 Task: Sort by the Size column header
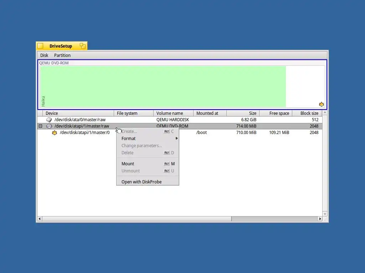(243, 113)
